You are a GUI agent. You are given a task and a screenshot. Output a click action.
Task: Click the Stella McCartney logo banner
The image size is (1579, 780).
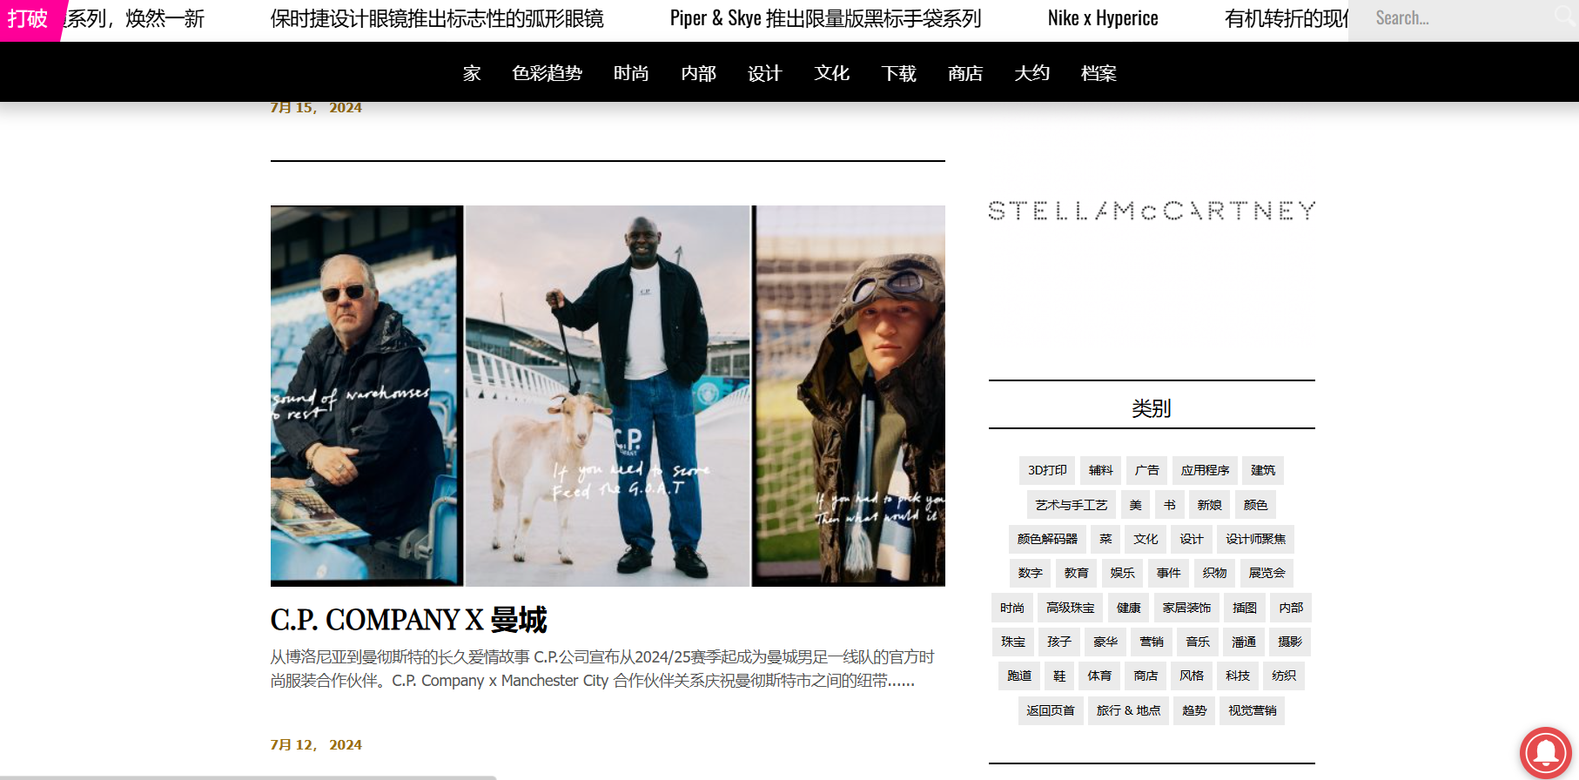point(1152,211)
